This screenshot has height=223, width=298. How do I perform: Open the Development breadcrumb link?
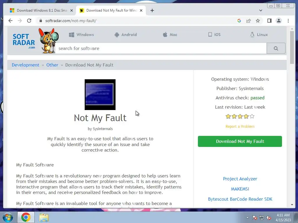point(26,65)
